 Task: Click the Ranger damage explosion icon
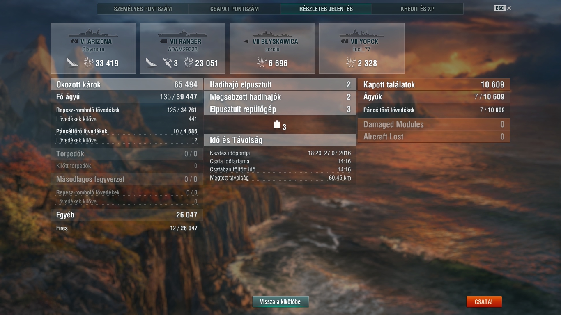[x=189, y=63]
